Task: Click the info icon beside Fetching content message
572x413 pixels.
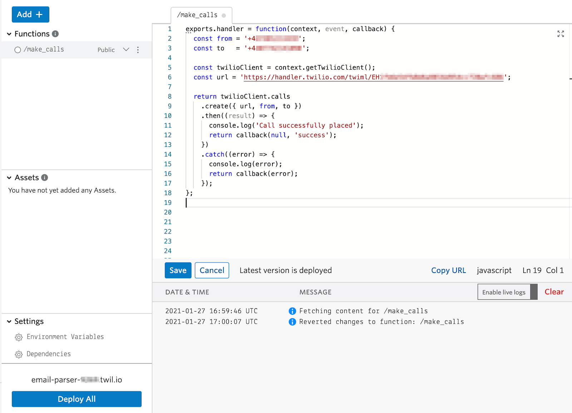Action: pos(292,311)
